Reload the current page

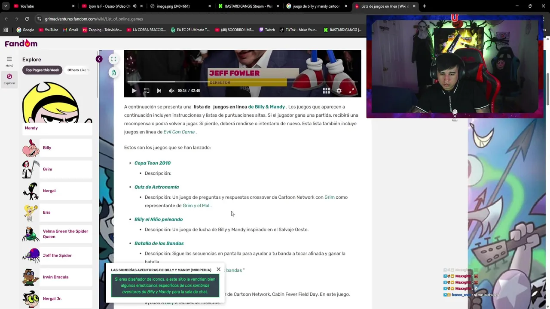[27, 19]
